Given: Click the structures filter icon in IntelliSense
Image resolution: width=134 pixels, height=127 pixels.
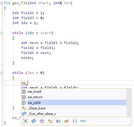Looking at the screenshot, I should pos(50,121).
